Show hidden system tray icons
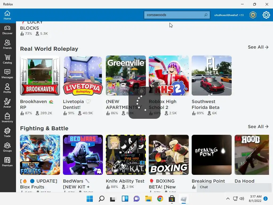The width and height of the screenshot is (273, 205). [228, 199]
